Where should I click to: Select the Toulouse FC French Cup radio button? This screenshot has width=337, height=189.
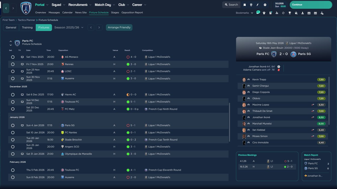13,170
